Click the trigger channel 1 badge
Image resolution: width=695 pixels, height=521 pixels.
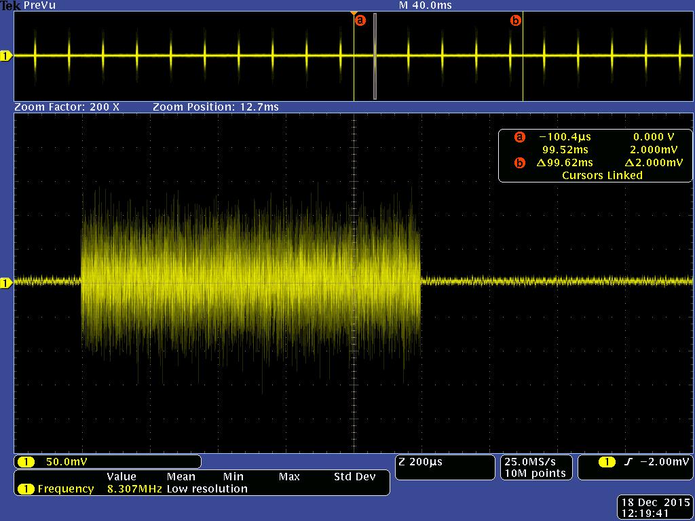click(x=607, y=462)
